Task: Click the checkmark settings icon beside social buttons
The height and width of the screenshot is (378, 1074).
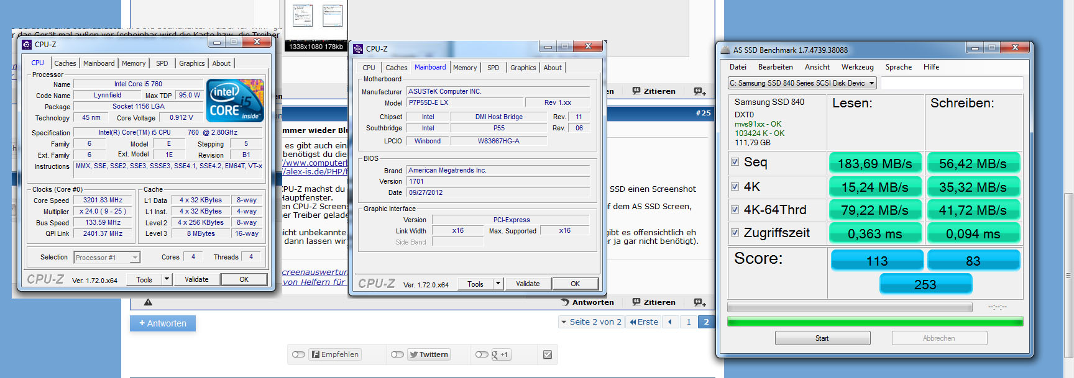Action: [x=548, y=354]
